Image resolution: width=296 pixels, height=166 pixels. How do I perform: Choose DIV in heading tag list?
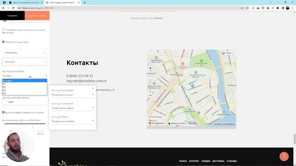pos(25,93)
